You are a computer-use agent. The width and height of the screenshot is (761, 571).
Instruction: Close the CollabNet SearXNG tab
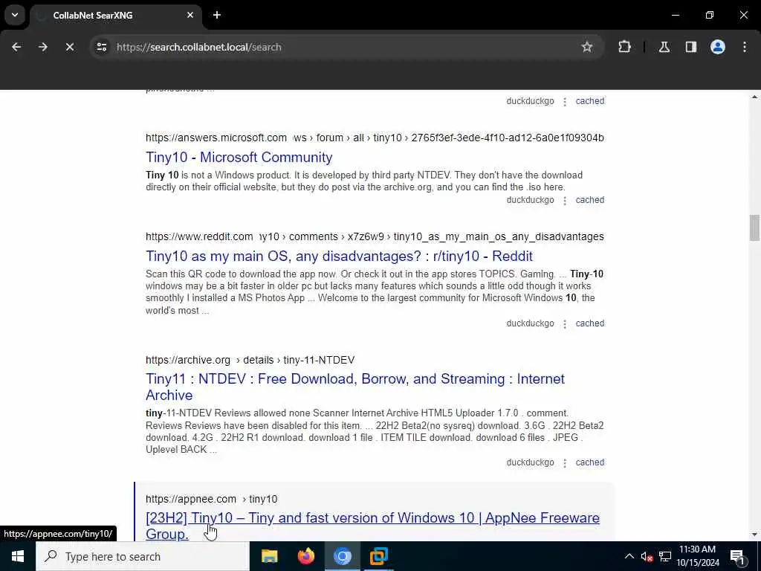point(190,15)
